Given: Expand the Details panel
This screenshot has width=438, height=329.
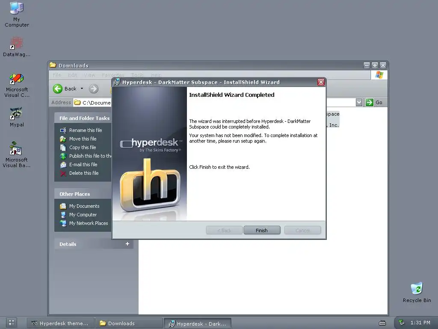Looking at the screenshot, I should [x=127, y=244].
